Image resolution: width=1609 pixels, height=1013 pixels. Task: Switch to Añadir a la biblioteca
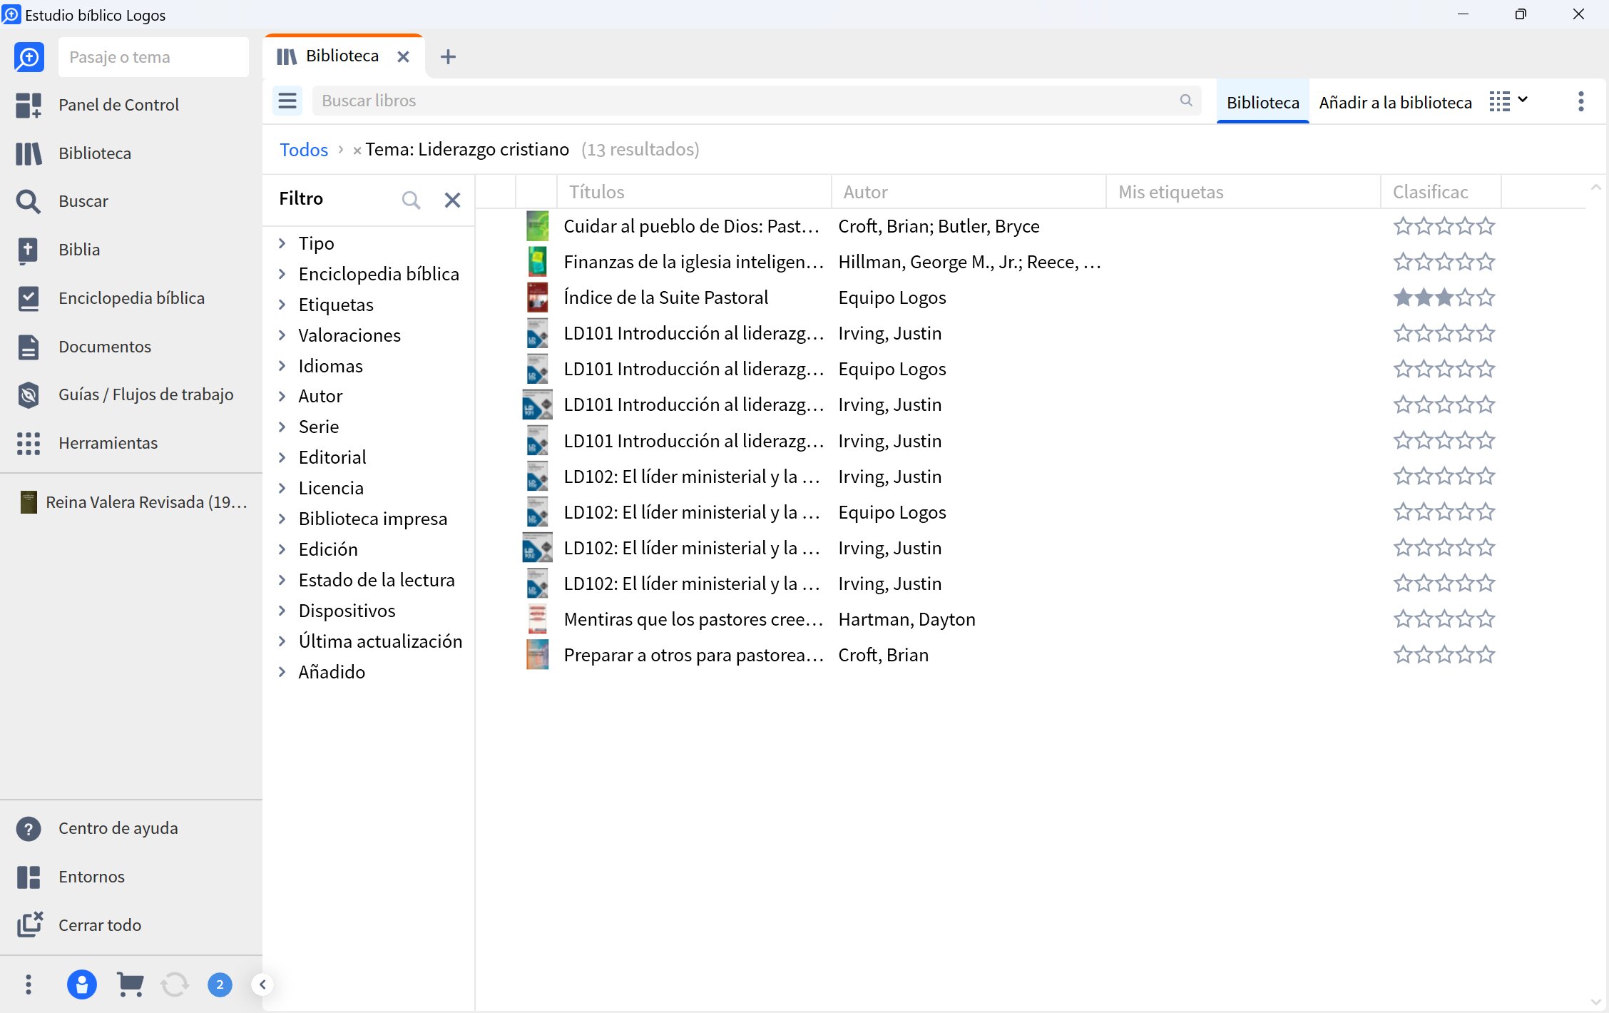click(x=1395, y=102)
